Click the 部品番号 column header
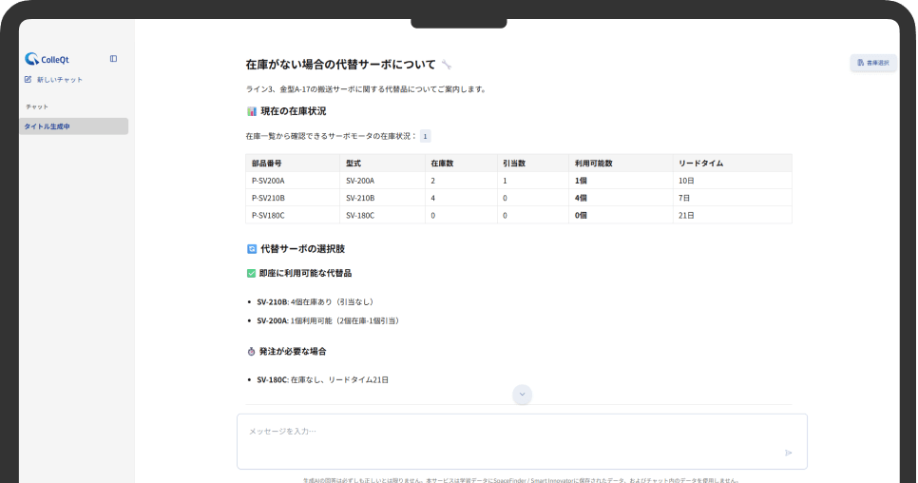Viewport: 918px width, 483px height. point(266,163)
